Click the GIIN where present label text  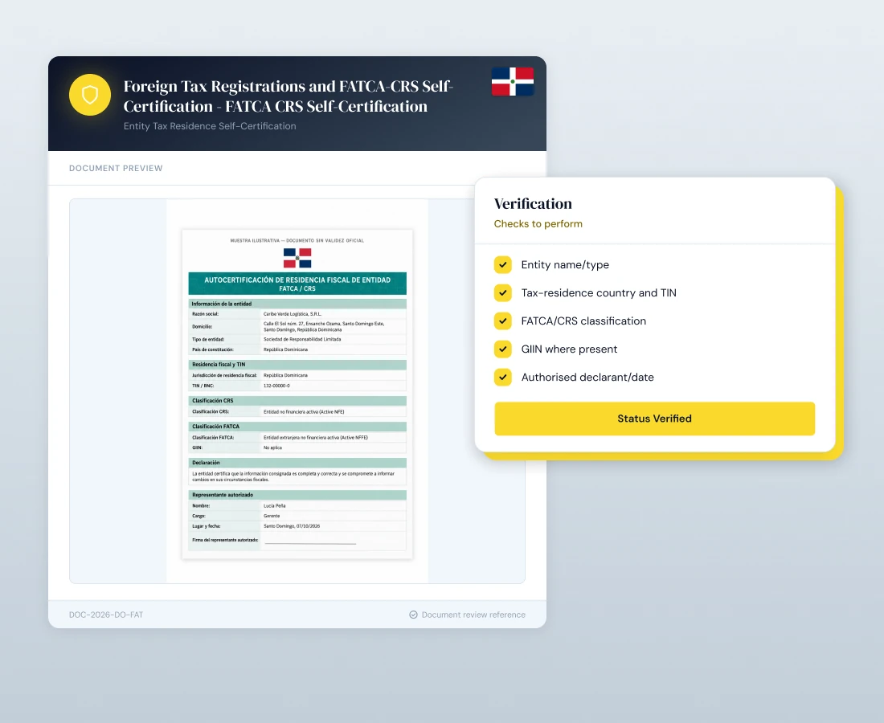(569, 349)
